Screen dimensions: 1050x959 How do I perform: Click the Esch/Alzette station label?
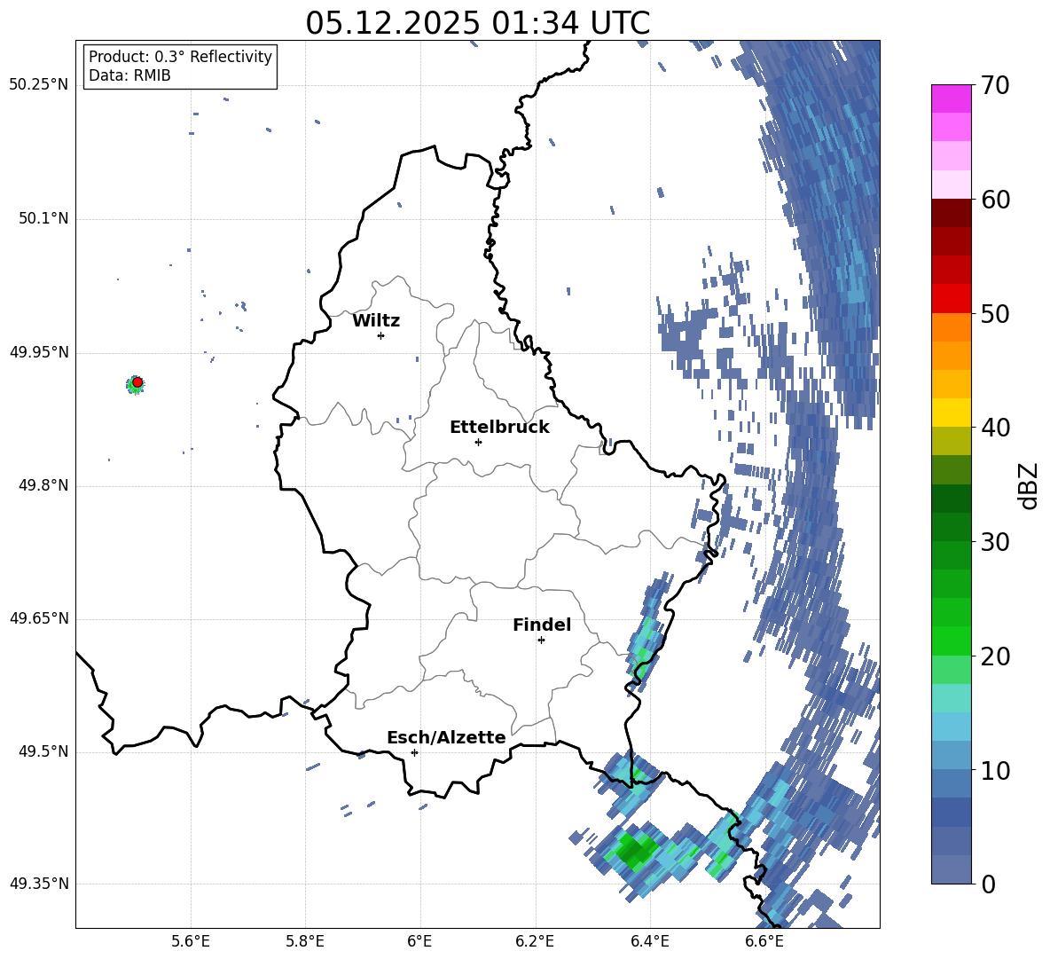(x=446, y=737)
